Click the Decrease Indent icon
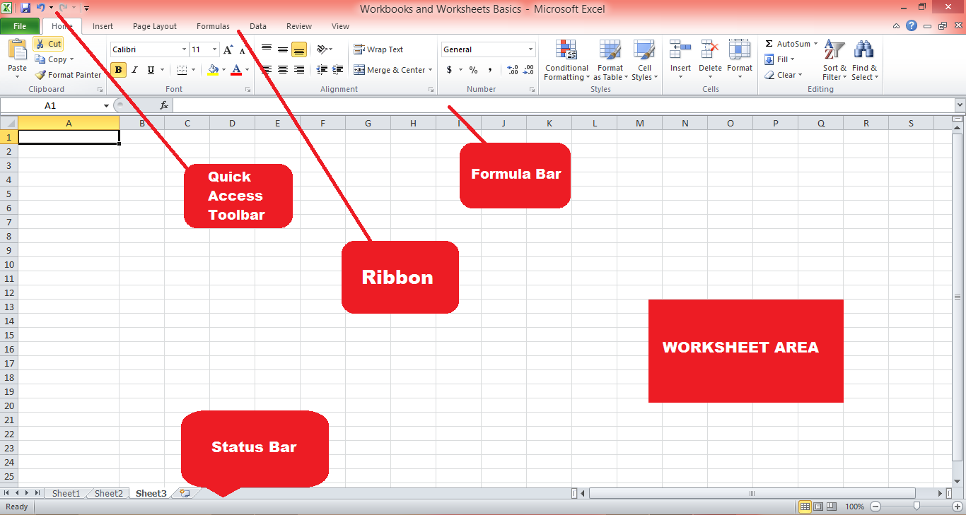This screenshot has width=966, height=515. coord(322,70)
